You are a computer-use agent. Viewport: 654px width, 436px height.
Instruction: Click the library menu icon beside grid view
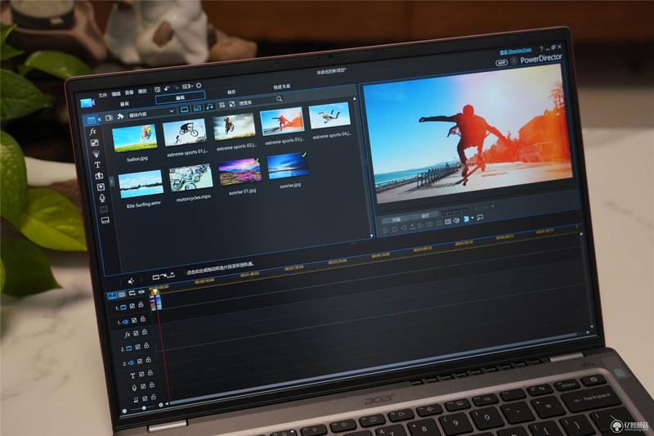point(232,104)
